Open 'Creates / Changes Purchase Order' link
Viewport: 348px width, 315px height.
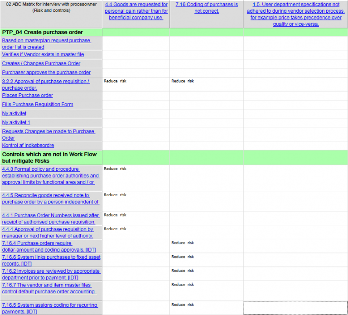41,63
